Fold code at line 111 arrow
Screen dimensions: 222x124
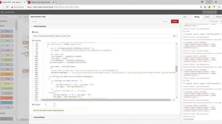(x=39, y=79)
